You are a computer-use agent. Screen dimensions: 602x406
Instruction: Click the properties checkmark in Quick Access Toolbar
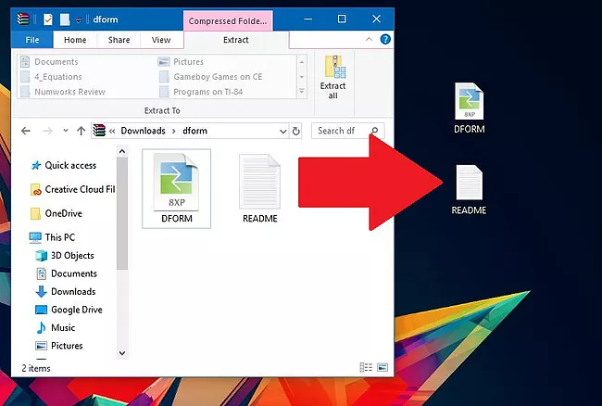pos(48,19)
